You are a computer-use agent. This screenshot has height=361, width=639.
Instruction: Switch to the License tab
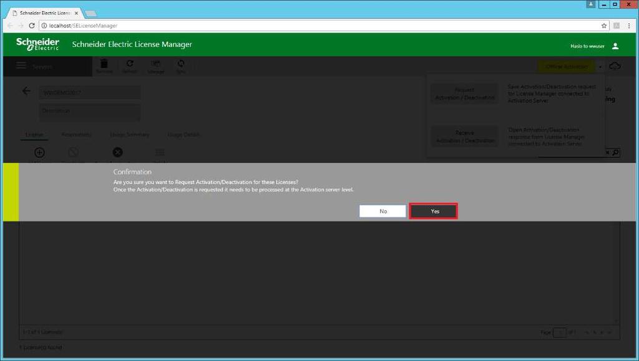[x=34, y=135]
